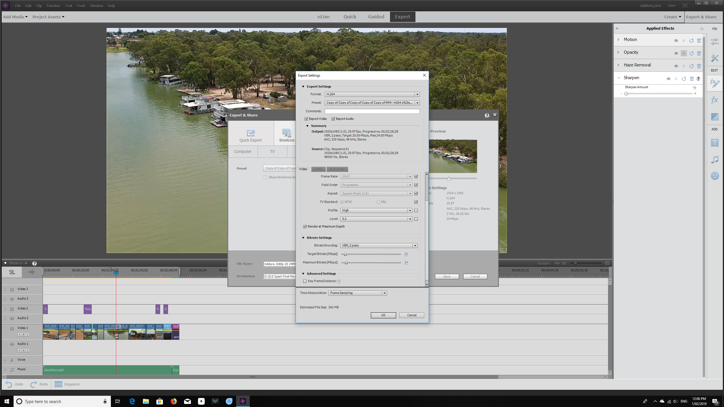Click Cancel in Export Settings dialog
The width and height of the screenshot is (724, 407).
pyautogui.click(x=412, y=315)
